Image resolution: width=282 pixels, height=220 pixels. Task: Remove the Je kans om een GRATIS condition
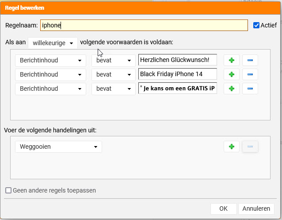250,89
